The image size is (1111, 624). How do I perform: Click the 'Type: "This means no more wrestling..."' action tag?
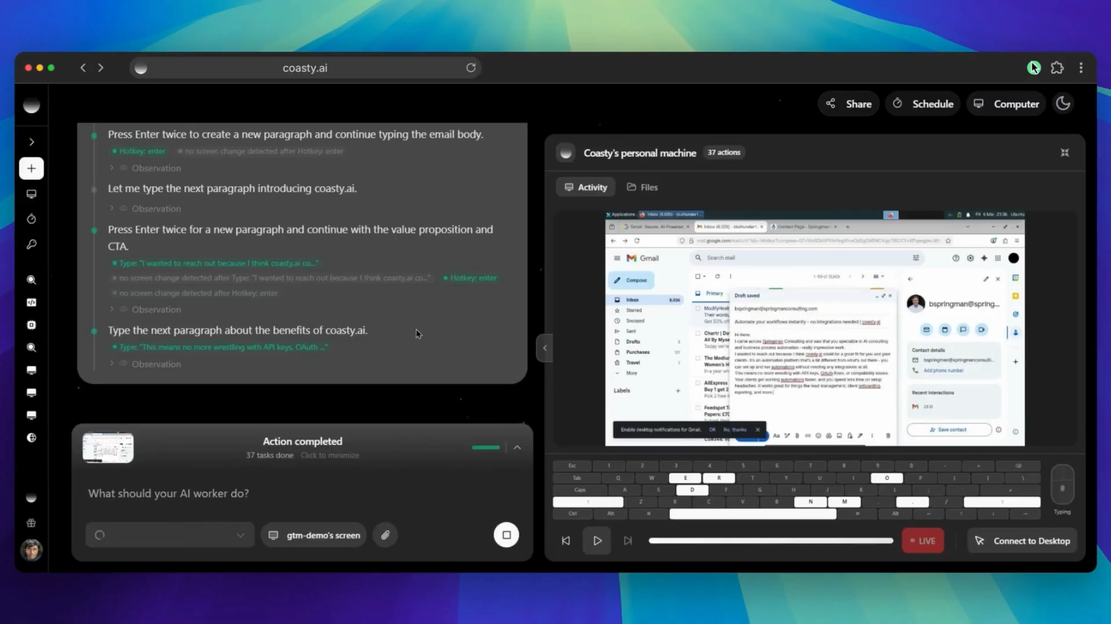click(220, 347)
